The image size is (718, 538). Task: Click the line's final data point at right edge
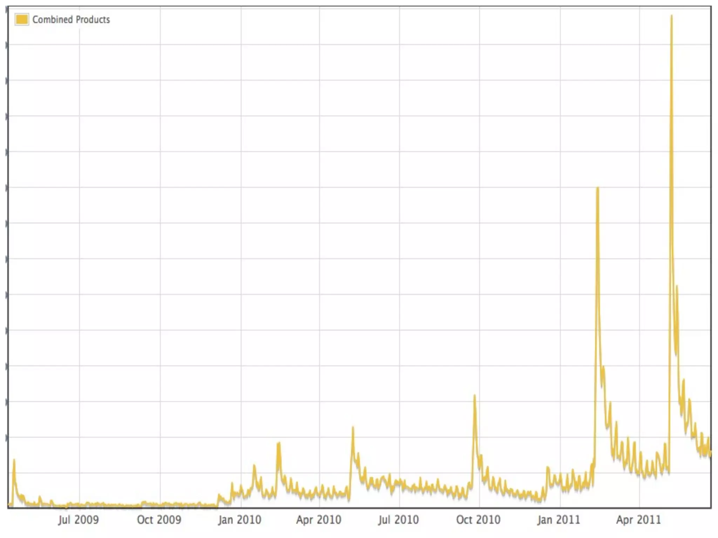[x=710, y=455]
